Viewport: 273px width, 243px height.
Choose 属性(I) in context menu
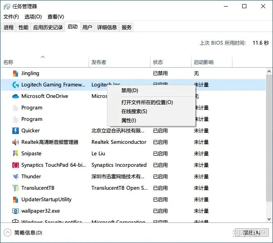click(151, 120)
